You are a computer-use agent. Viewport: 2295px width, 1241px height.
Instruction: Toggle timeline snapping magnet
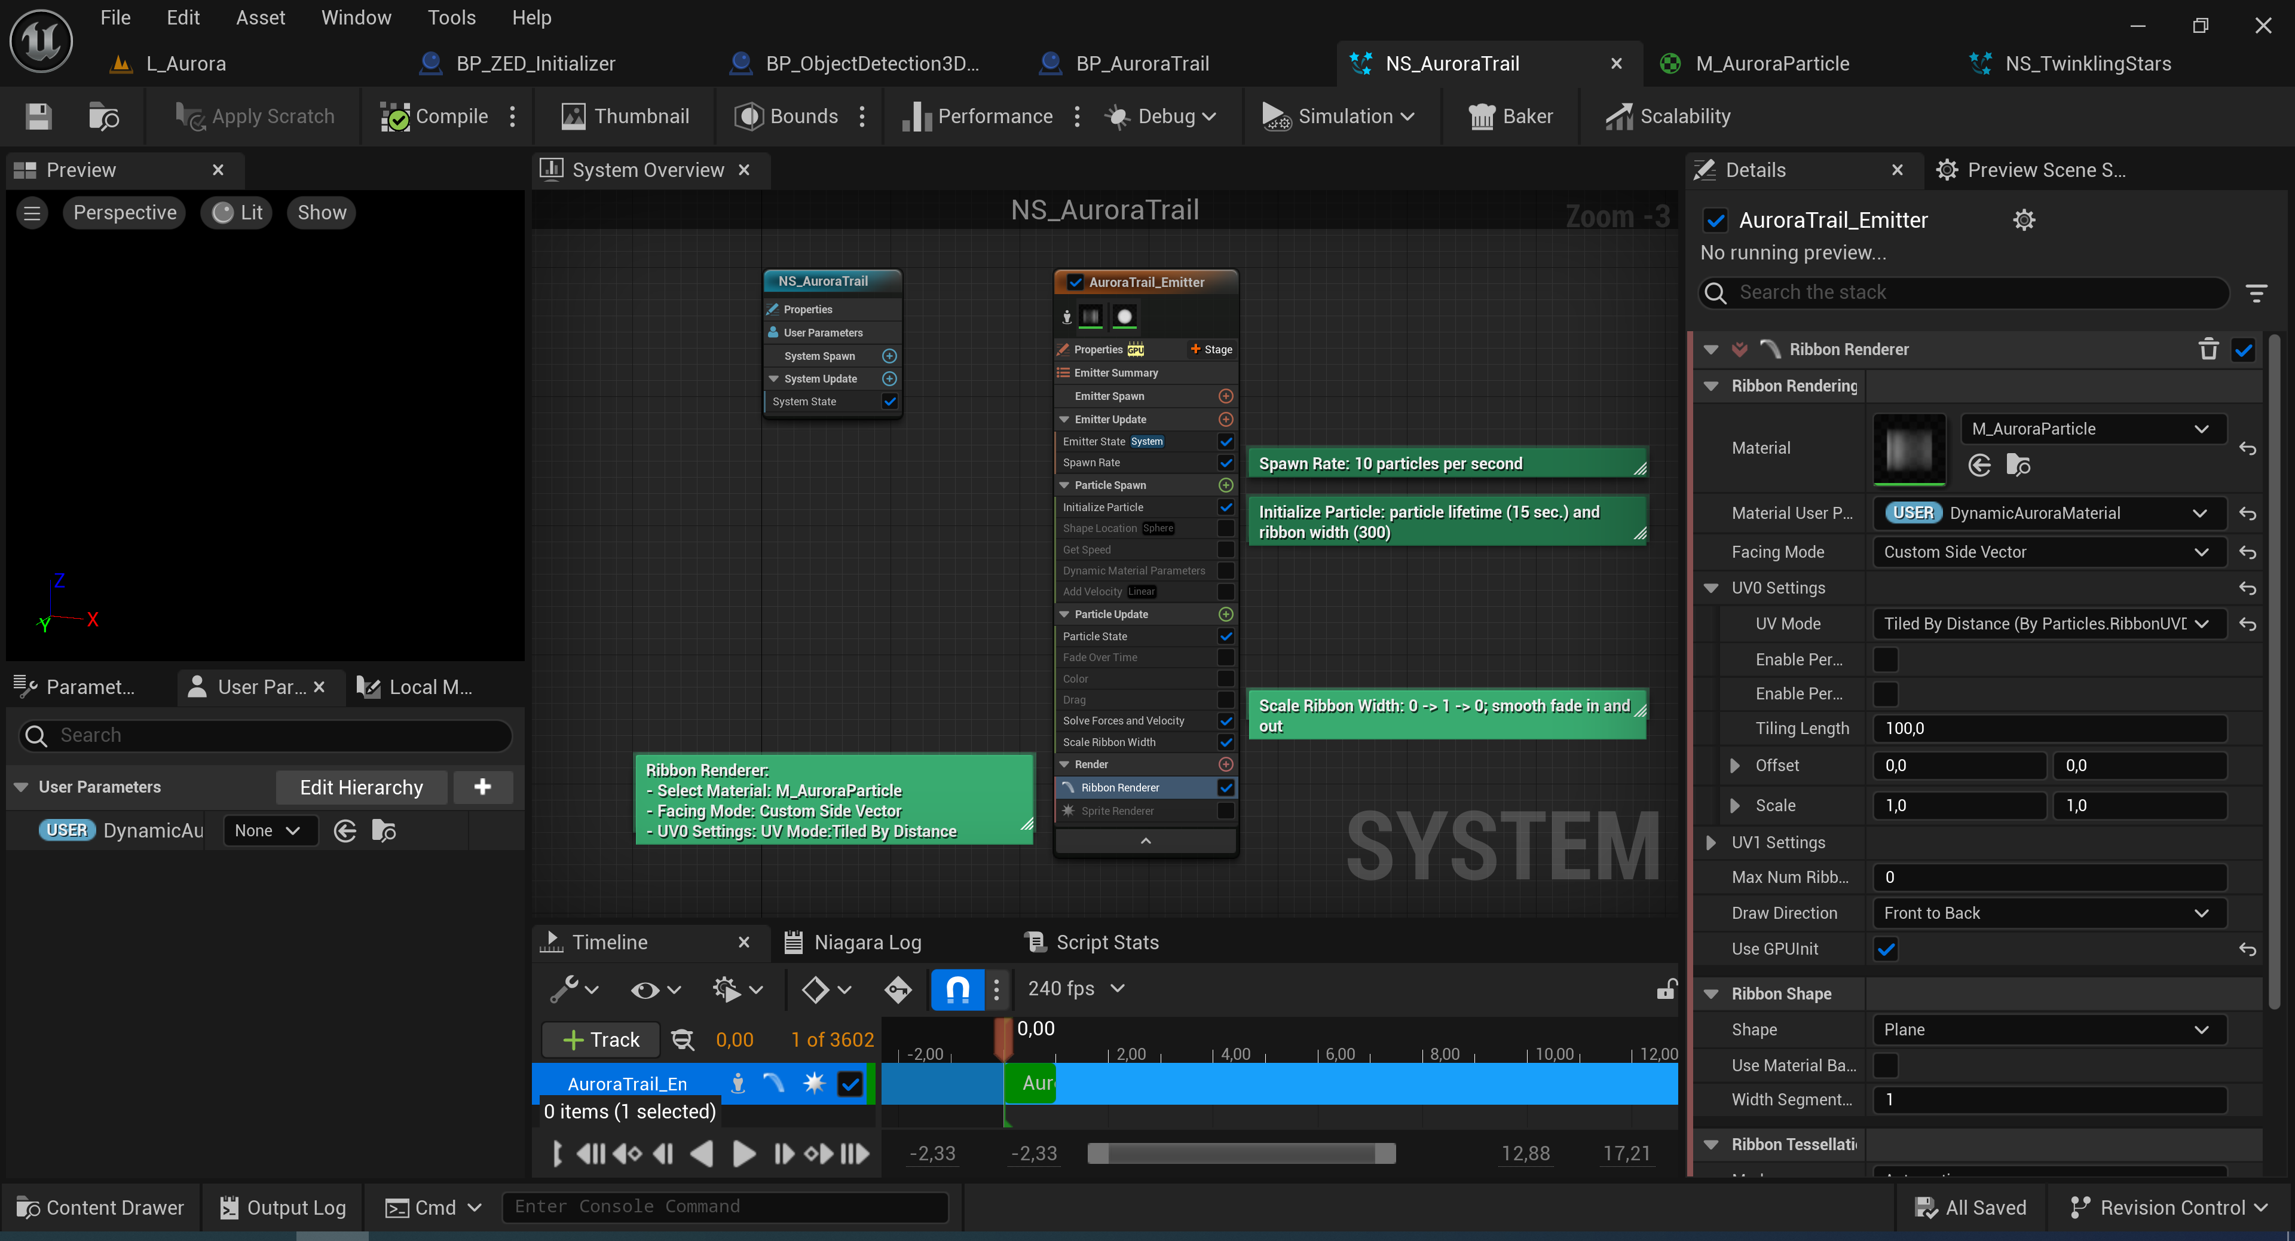click(957, 989)
